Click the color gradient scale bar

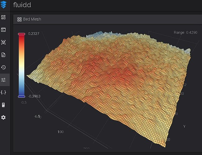click(21, 65)
